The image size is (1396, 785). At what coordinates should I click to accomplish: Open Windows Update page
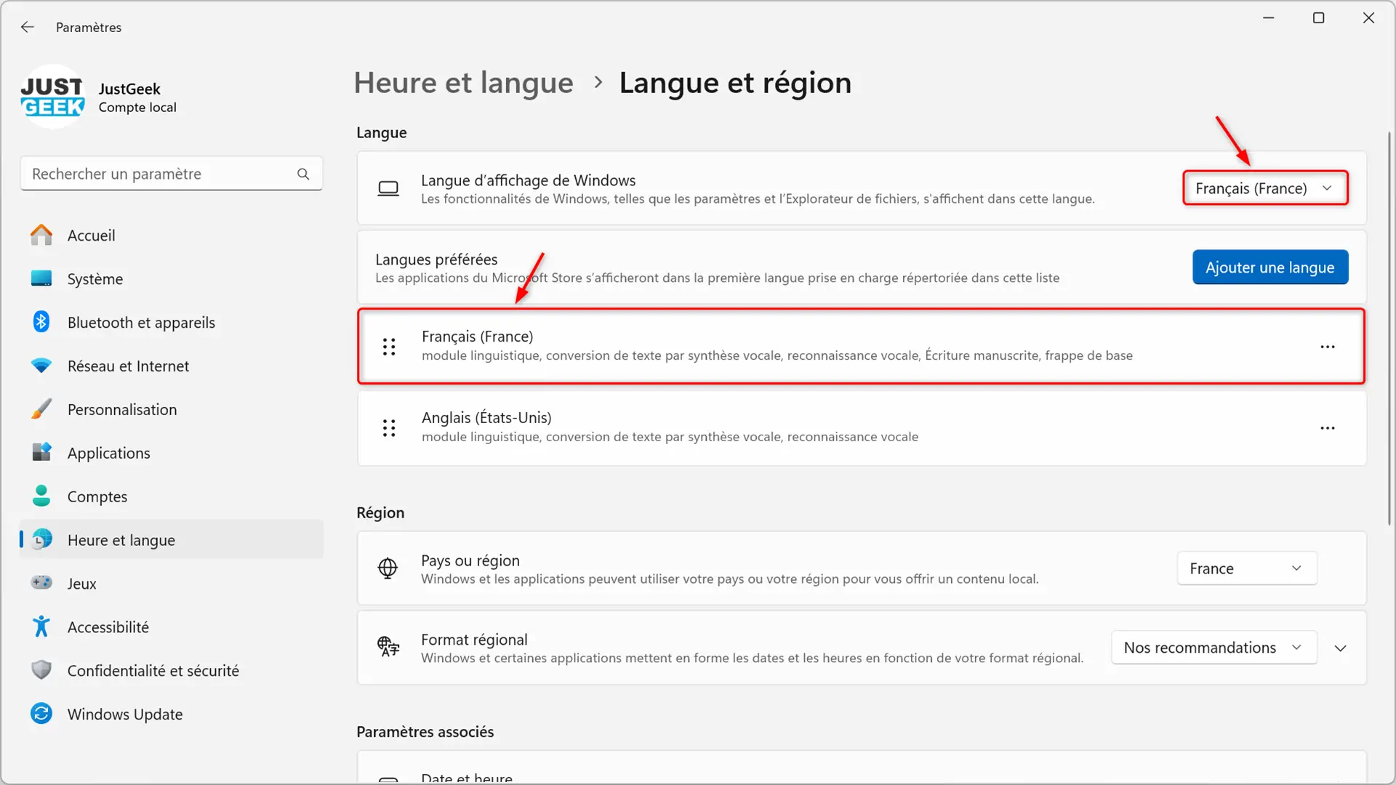point(124,714)
